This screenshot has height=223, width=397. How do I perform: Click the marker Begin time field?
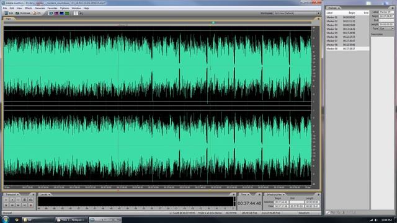coord(386,16)
